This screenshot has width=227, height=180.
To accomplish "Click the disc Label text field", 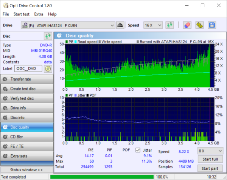I will click(x=29, y=69).
